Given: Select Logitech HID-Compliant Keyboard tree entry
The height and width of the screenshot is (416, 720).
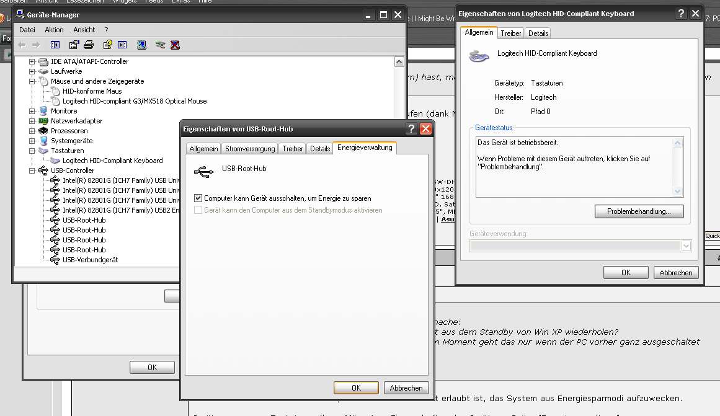Looking at the screenshot, I should pyautogui.click(x=112, y=161).
